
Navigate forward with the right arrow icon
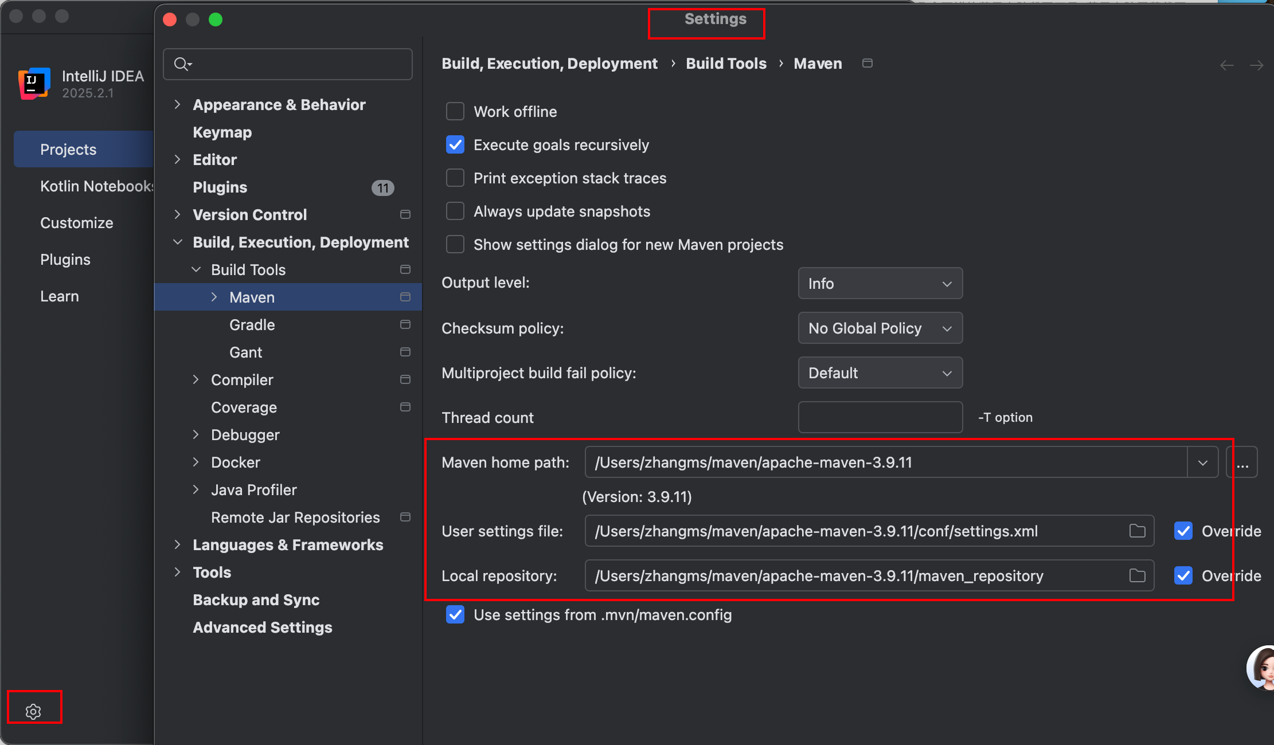[1256, 65]
